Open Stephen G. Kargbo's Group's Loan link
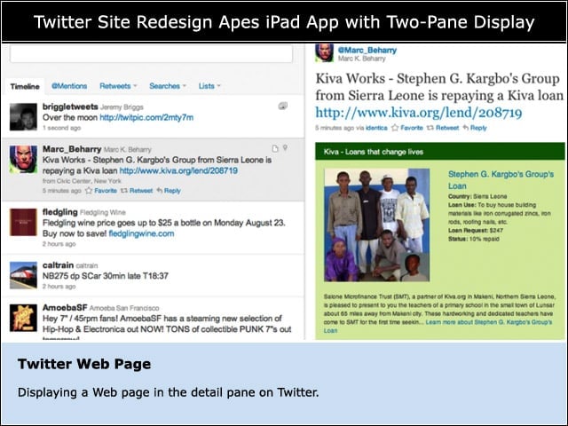The height and width of the screenshot is (426, 568). point(501,180)
